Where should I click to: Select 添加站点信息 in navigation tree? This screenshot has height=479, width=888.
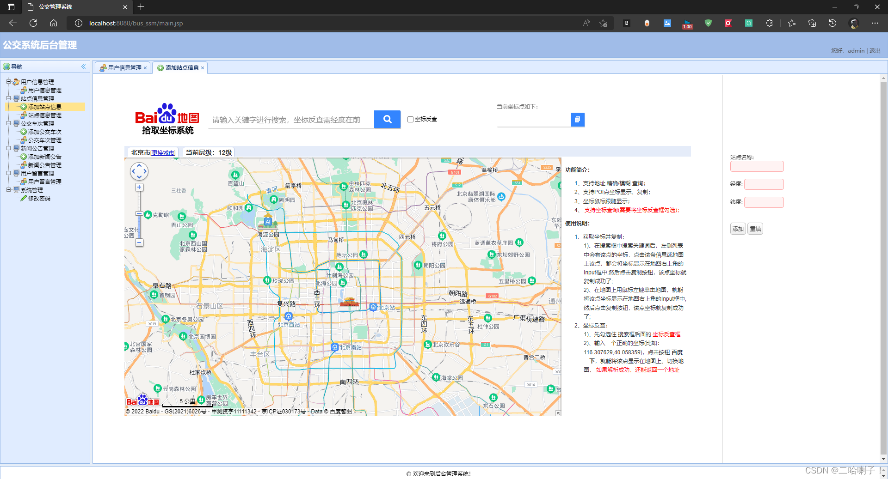pos(44,107)
